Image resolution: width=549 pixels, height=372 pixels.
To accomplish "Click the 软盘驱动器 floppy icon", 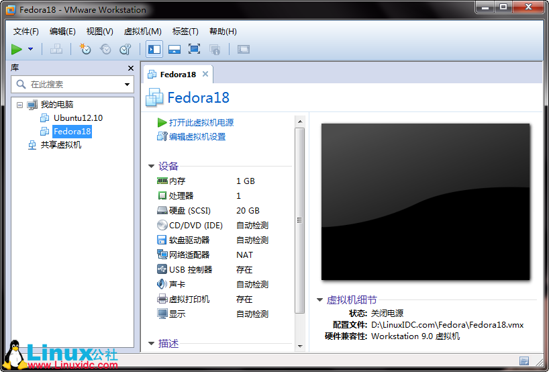I will coord(162,240).
